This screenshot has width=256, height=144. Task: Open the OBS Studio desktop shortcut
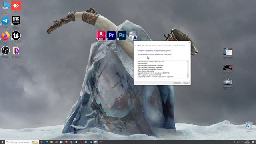coord(5,50)
